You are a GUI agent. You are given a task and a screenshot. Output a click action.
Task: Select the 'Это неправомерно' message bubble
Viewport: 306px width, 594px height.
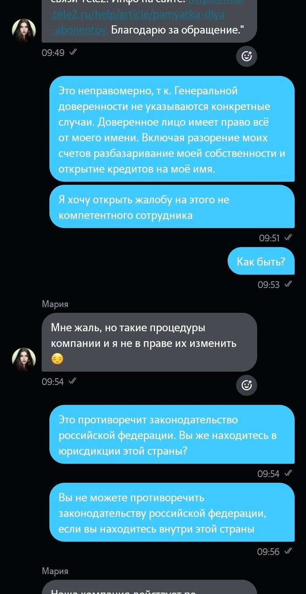pos(172,130)
